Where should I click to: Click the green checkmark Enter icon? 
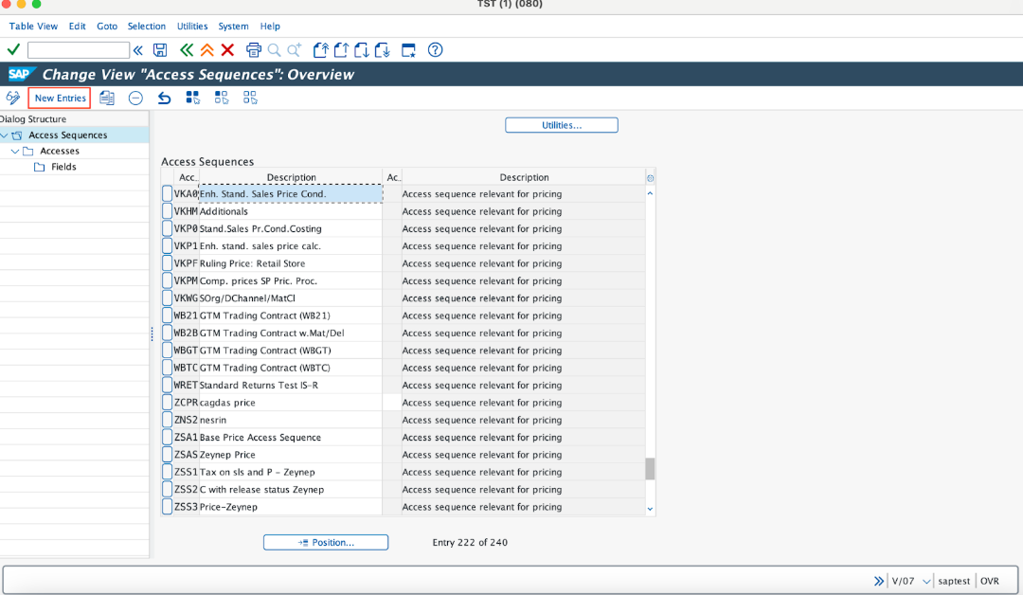(13, 49)
